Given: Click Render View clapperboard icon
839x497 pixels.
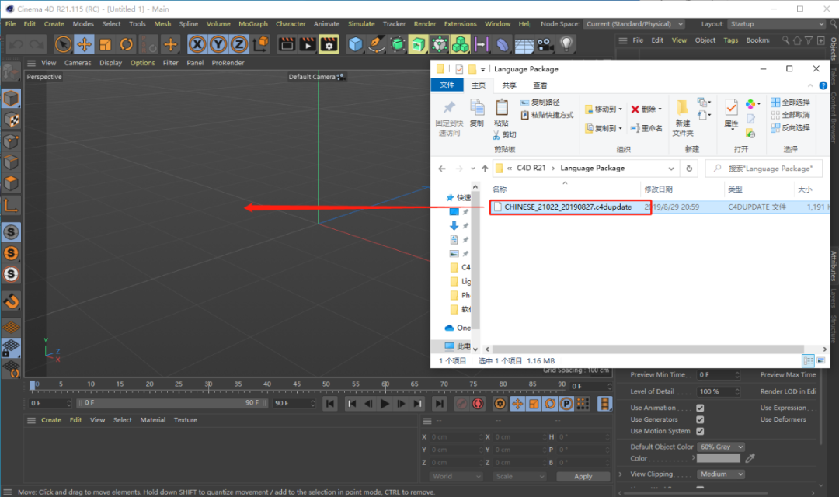Looking at the screenshot, I should (x=287, y=44).
